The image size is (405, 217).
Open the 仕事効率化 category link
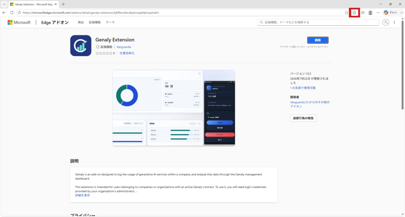pyautogui.click(x=127, y=53)
